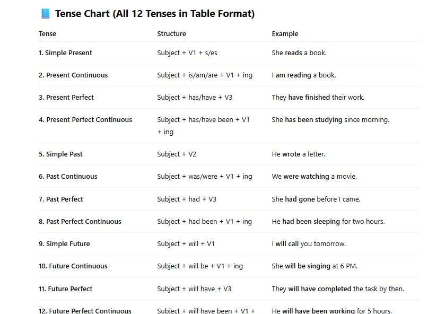Click the 7. Past Perfect row label
428x314 pixels.
[61, 199]
